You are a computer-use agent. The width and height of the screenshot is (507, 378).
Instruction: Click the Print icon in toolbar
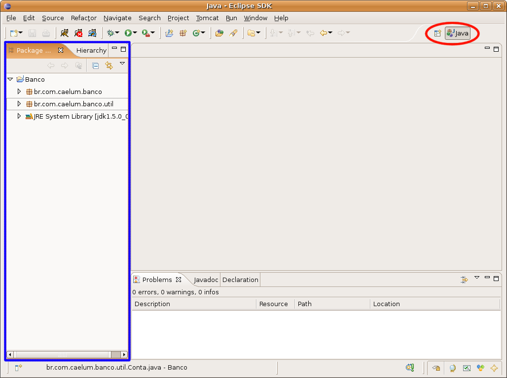pyautogui.click(x=46, y=33)
